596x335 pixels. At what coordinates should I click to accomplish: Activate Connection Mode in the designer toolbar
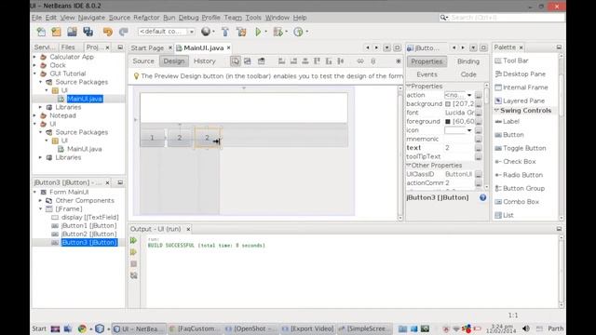pyautogui.click(x=248, y=61)
